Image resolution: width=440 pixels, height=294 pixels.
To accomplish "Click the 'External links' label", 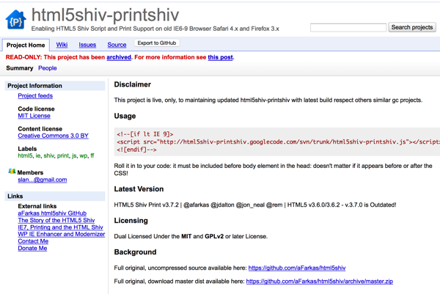I will pos(37,206).
